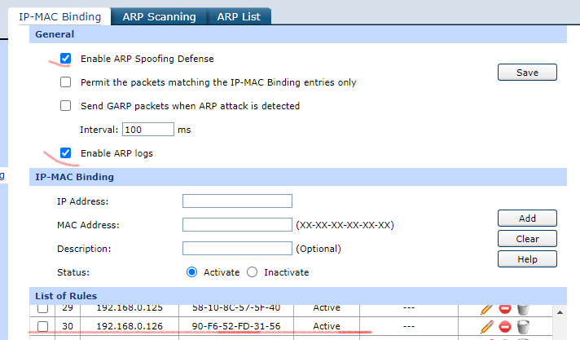
Task: Open the ARP List tab
Action: [239, 16]
